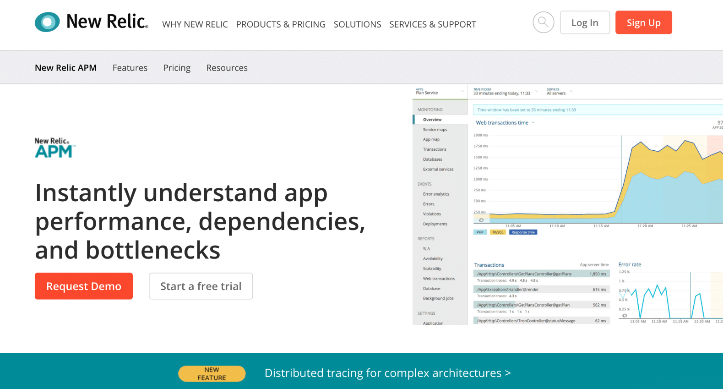Open the Distributed tracing announcement link
Screen dimensions: 723x389
pos(387,373)
